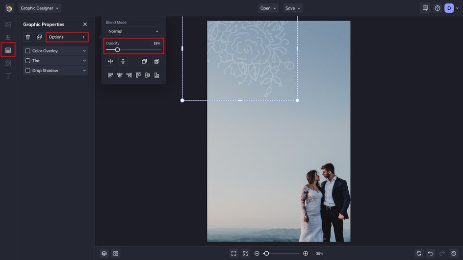463x260 pixels.
Task: Expand the Drop Shadow section chevron
Action: point(84,71)
